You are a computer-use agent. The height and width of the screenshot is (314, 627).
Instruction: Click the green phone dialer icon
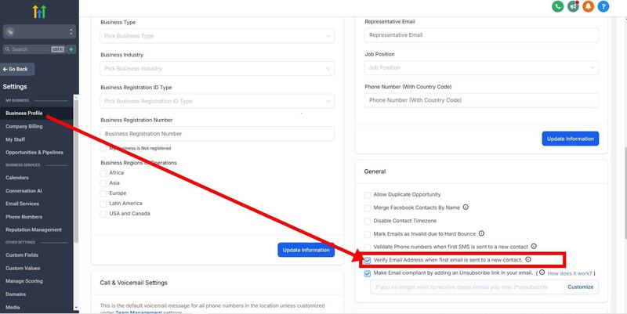557,6
